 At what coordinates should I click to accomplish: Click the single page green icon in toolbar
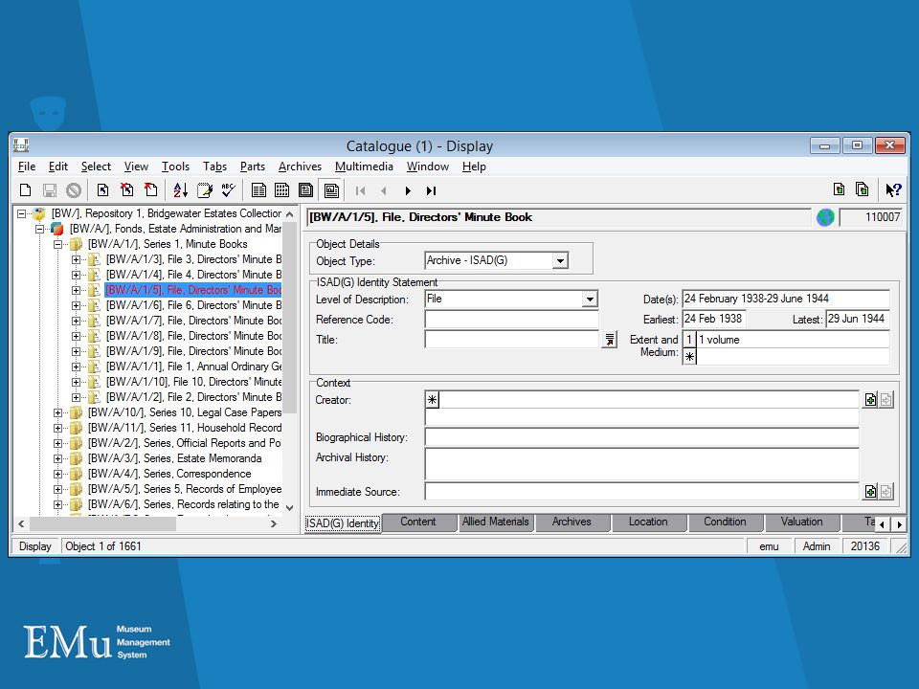[839, 189]
